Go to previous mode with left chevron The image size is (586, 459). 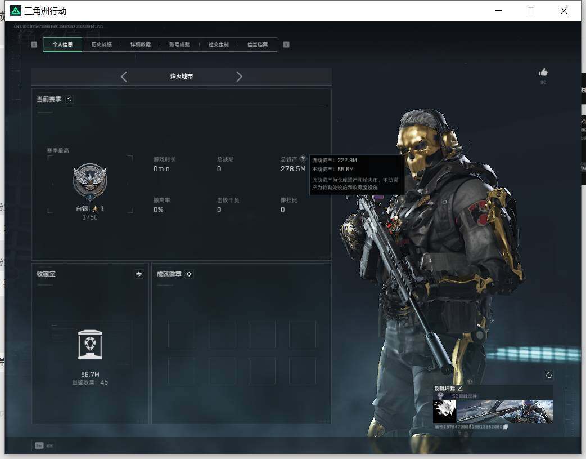124,77
